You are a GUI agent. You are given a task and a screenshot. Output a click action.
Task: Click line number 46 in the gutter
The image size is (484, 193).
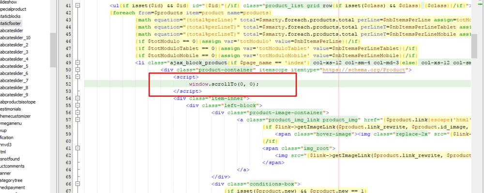pyautogui.click(x=69, y=41)
